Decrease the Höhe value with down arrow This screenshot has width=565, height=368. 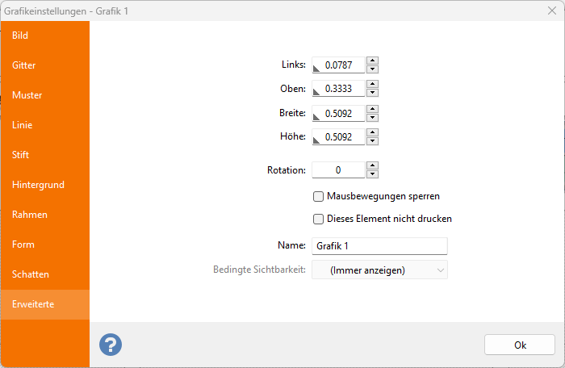(372, 142)
